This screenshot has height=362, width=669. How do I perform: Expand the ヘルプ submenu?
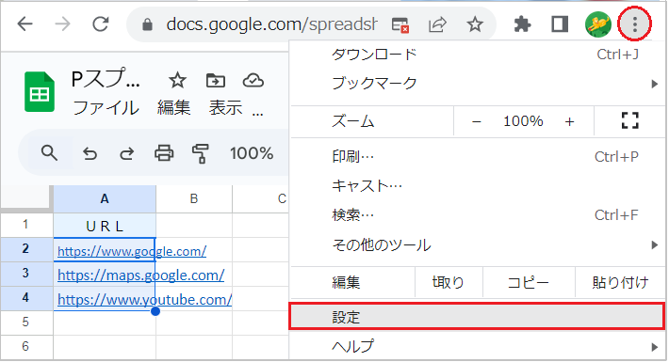pyautogui.click(x=477, y=346)
